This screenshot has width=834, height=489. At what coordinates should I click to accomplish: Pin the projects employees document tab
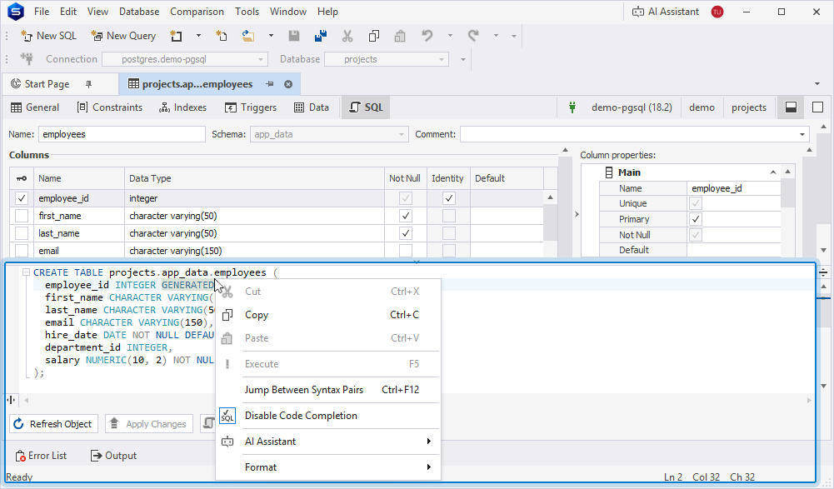pos(270,84)
